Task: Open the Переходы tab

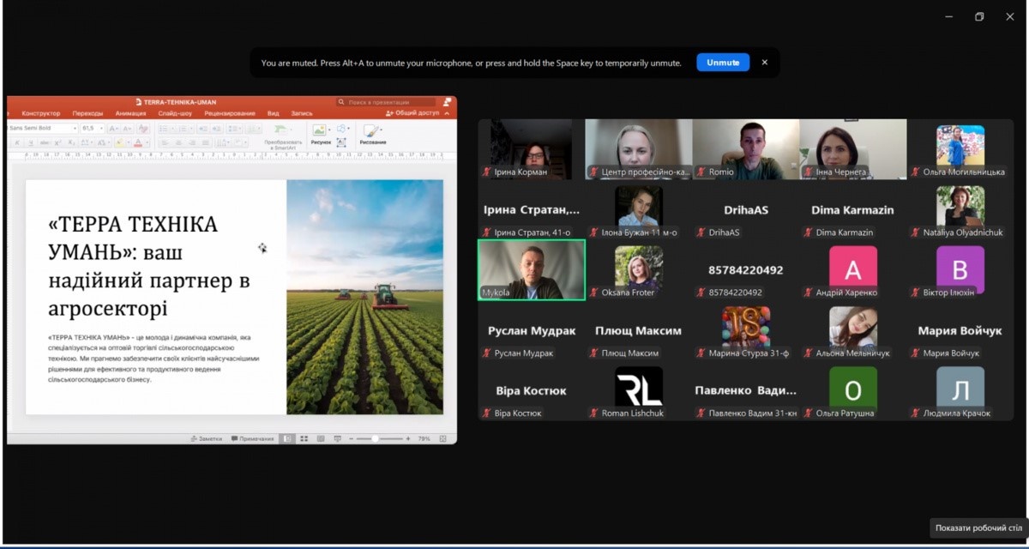Action: click(87, 113)
